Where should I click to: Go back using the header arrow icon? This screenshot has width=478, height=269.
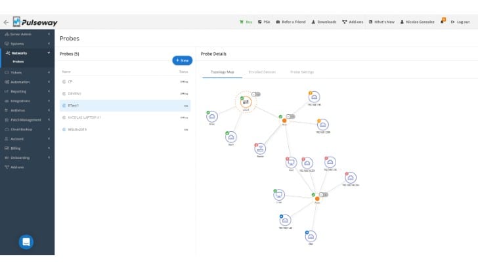tap(6, 22)
